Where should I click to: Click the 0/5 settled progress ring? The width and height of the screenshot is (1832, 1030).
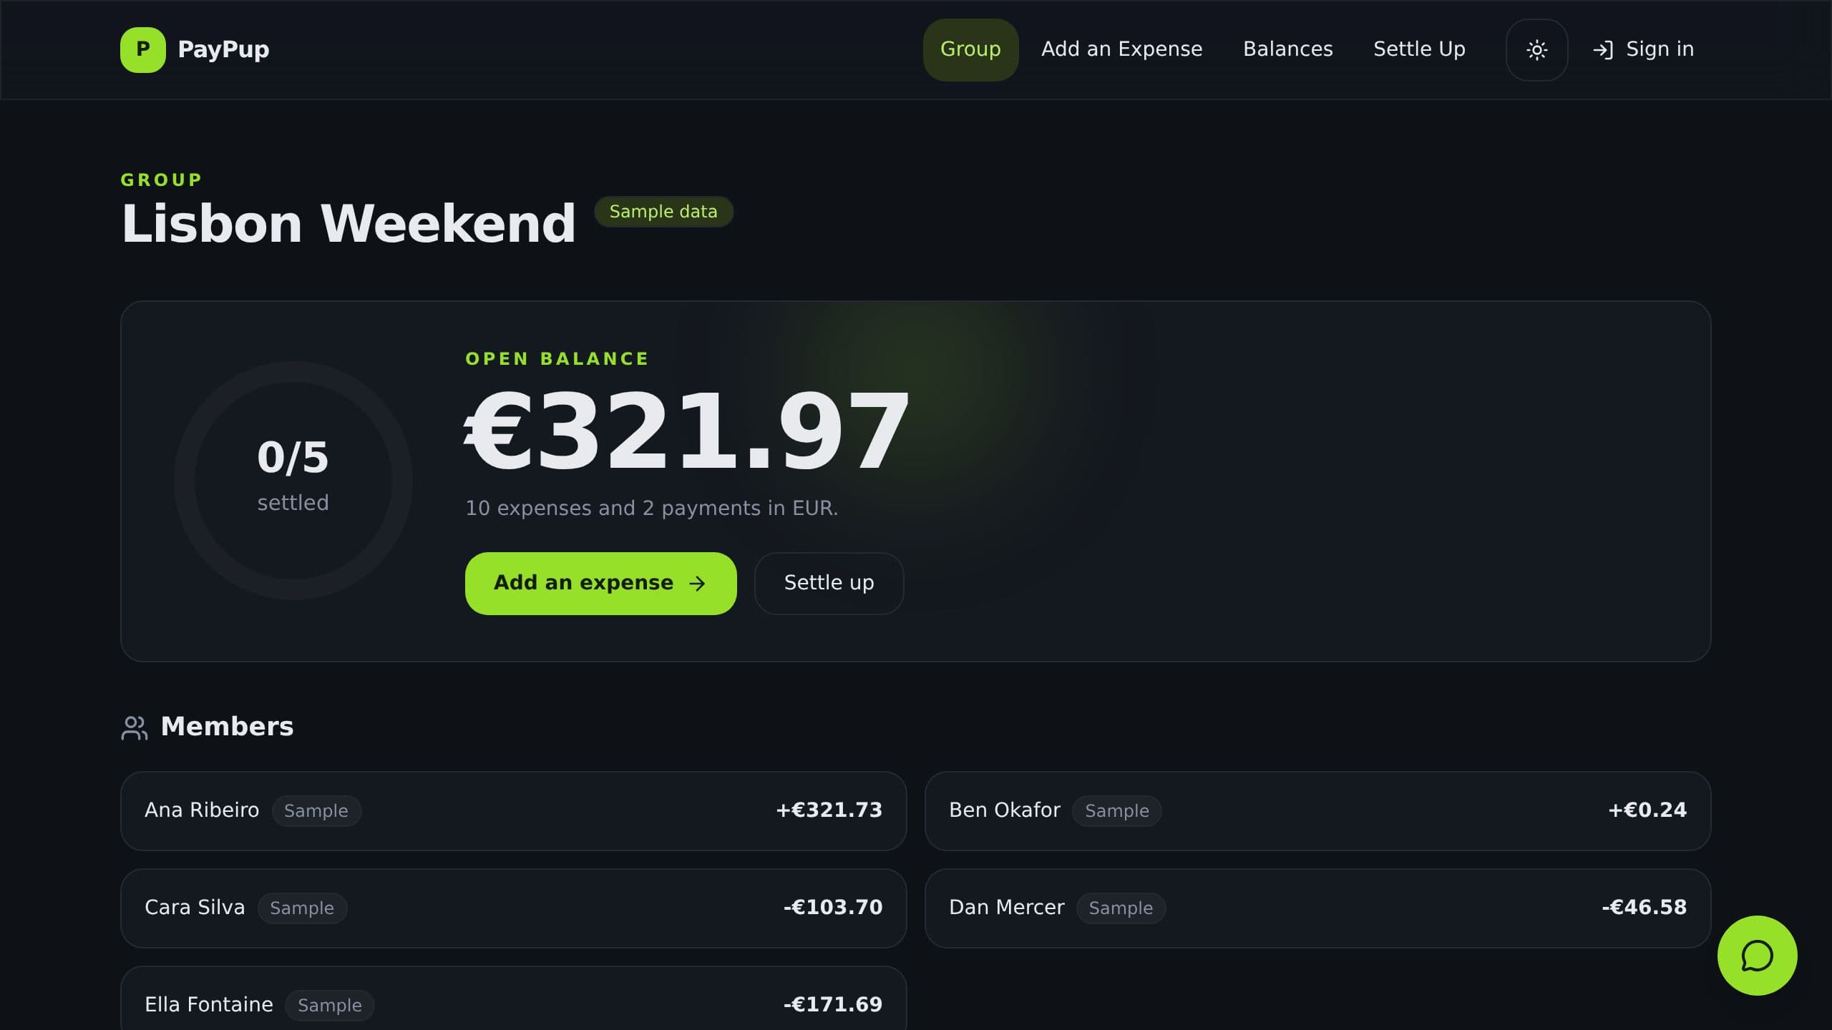pyautogui.click(x=293, y=481)
